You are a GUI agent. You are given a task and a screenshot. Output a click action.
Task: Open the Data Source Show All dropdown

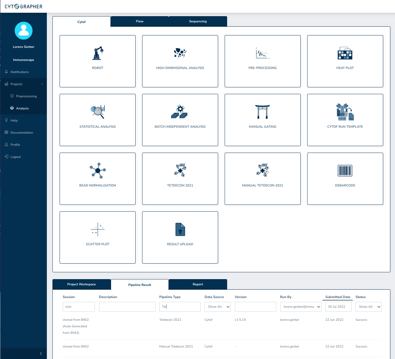click(218, 307)
